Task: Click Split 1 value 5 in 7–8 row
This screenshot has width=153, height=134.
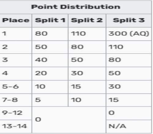Action: point(38,100)
